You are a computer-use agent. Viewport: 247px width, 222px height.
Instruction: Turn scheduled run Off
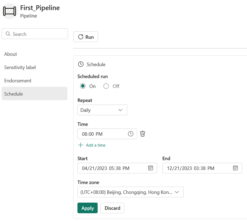pos(106,86)
